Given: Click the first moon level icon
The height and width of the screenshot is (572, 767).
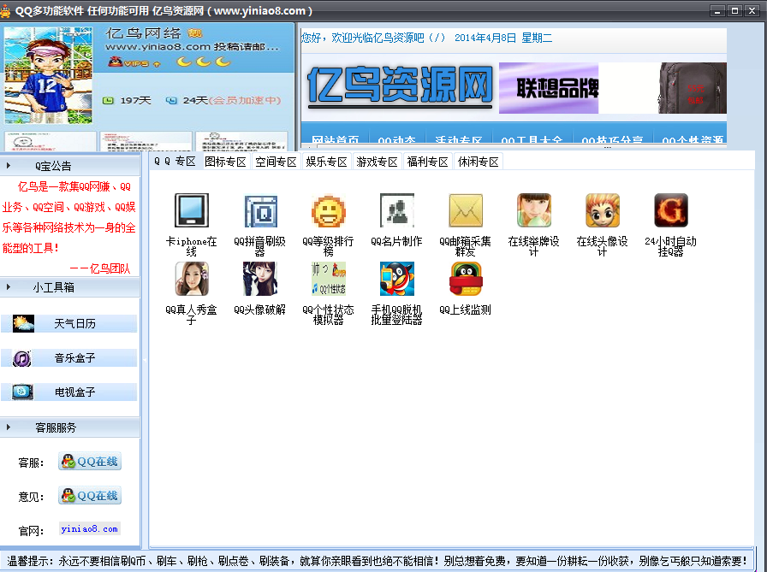Looking at the screenshot, I should [x=184, y=62].
